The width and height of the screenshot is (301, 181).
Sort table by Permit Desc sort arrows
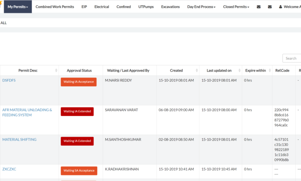pos(55,70)
